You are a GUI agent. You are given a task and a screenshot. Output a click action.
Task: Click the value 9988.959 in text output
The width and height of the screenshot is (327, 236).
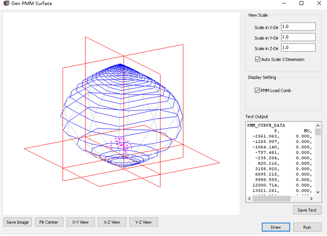(x=267, y=180)
